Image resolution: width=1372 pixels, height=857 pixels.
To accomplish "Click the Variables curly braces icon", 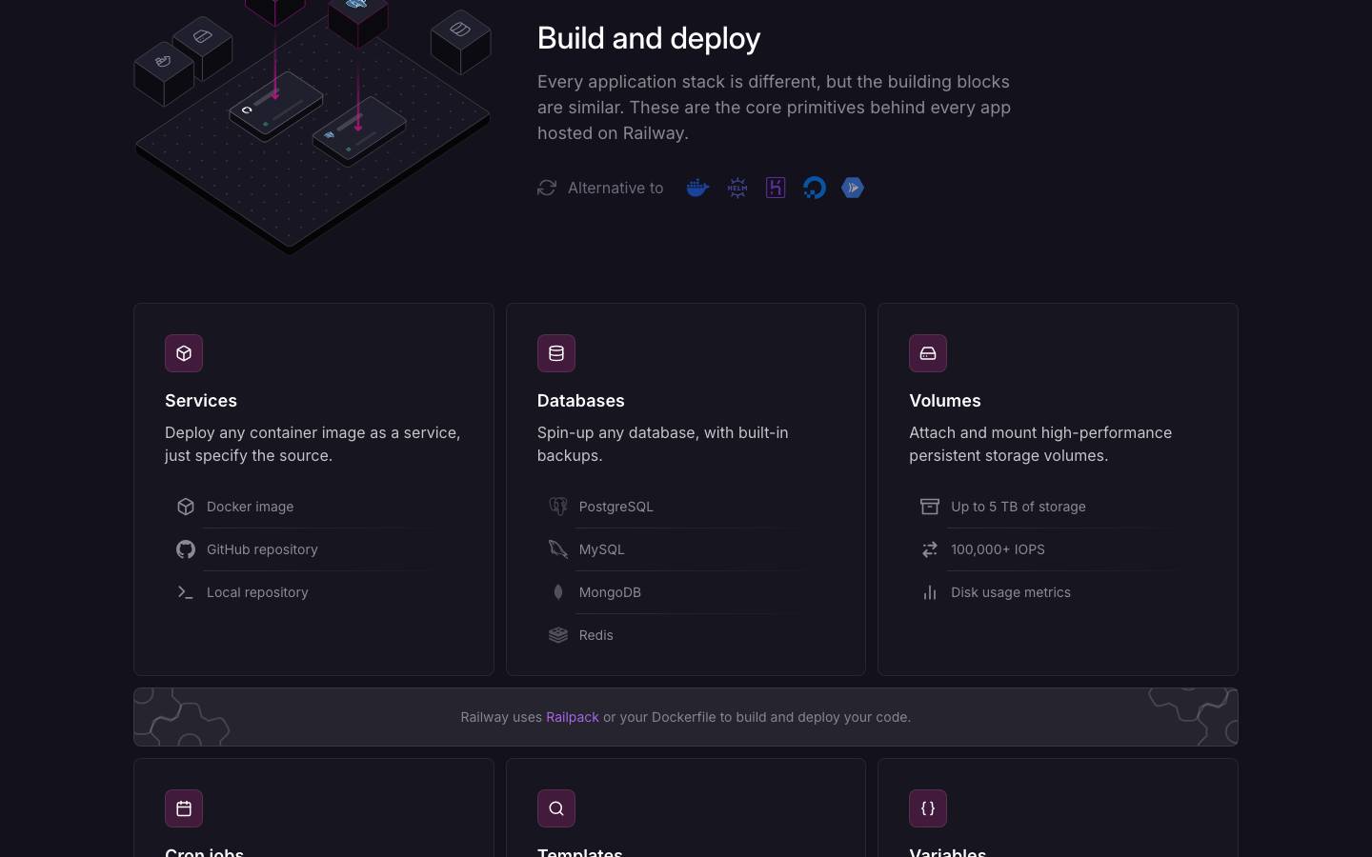I will pos(928,808).
